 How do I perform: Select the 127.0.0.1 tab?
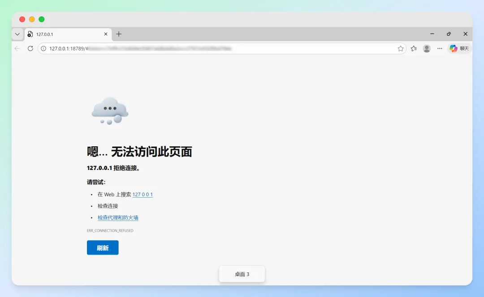[x=68, y=34]
